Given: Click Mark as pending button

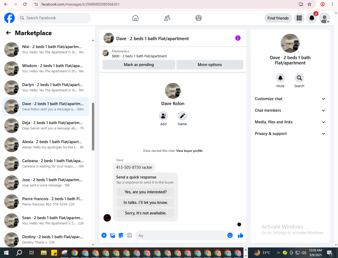Looking at the screenshot, I should pos(139,65).
